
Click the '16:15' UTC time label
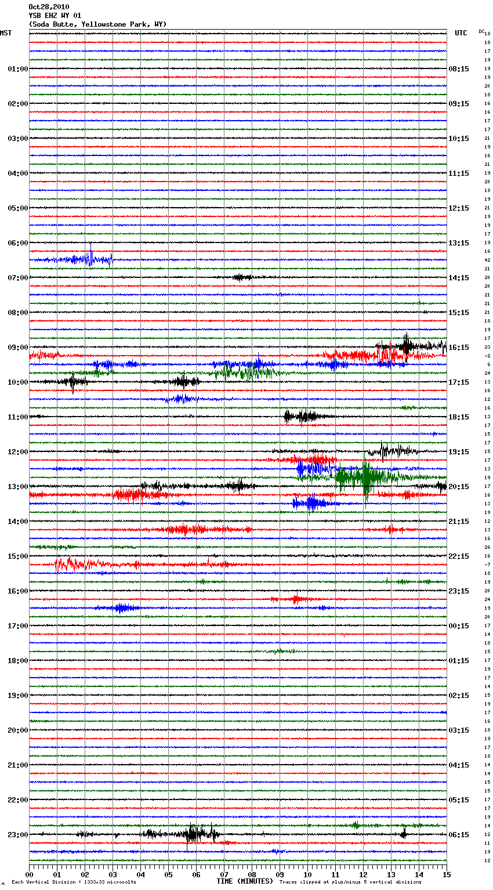click(x=459, y=348)
